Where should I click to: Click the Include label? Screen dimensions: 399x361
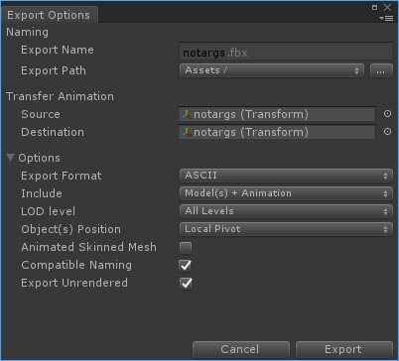coord(42,193)
